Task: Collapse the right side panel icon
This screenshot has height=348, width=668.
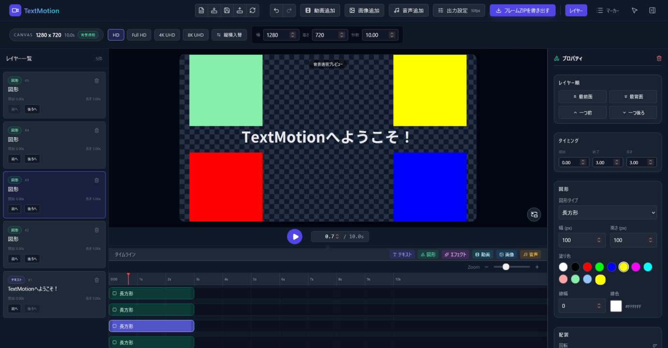Action: click(652, 11)
